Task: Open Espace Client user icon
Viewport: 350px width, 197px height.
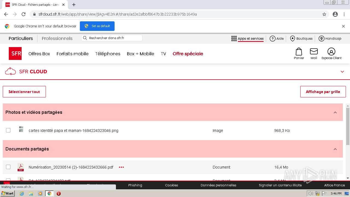Action: coord(331,51)
